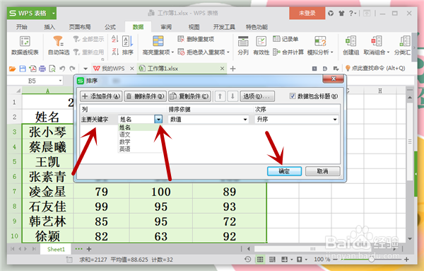Open quick access toolbar customize arrow
The image size is (424, 271).
[86, 69]
